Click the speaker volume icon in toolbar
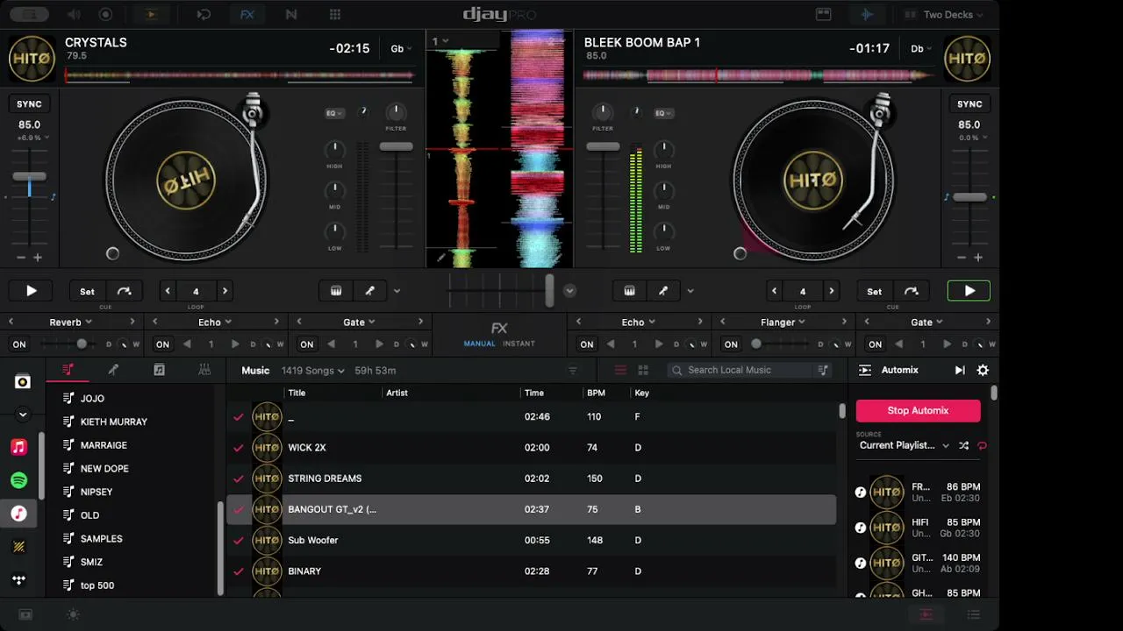 pos(74,14)
